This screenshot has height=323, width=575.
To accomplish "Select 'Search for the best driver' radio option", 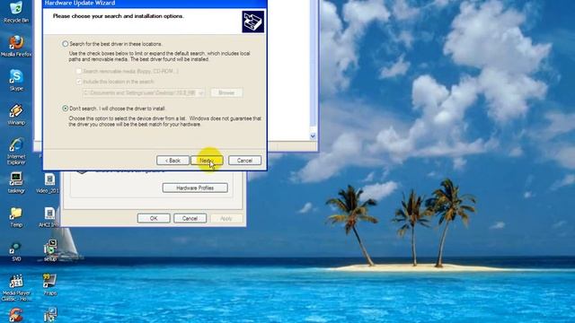I will [x=66, y=44].
